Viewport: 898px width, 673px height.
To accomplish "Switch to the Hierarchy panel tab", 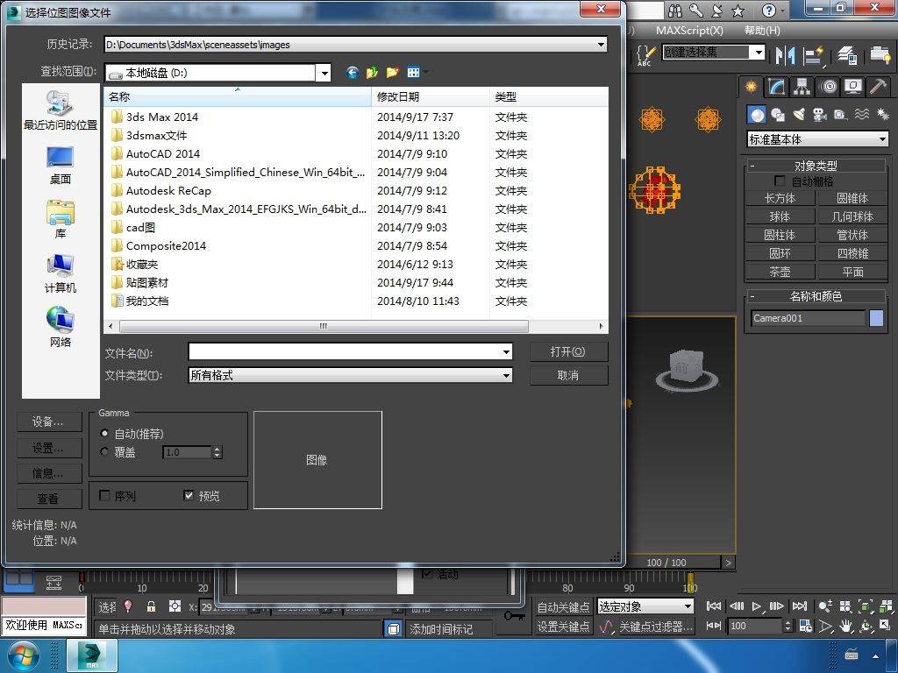I will [802, 87].
